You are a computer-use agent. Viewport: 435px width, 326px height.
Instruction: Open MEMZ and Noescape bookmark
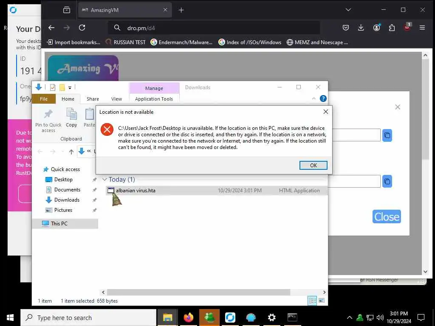[317, 42]
